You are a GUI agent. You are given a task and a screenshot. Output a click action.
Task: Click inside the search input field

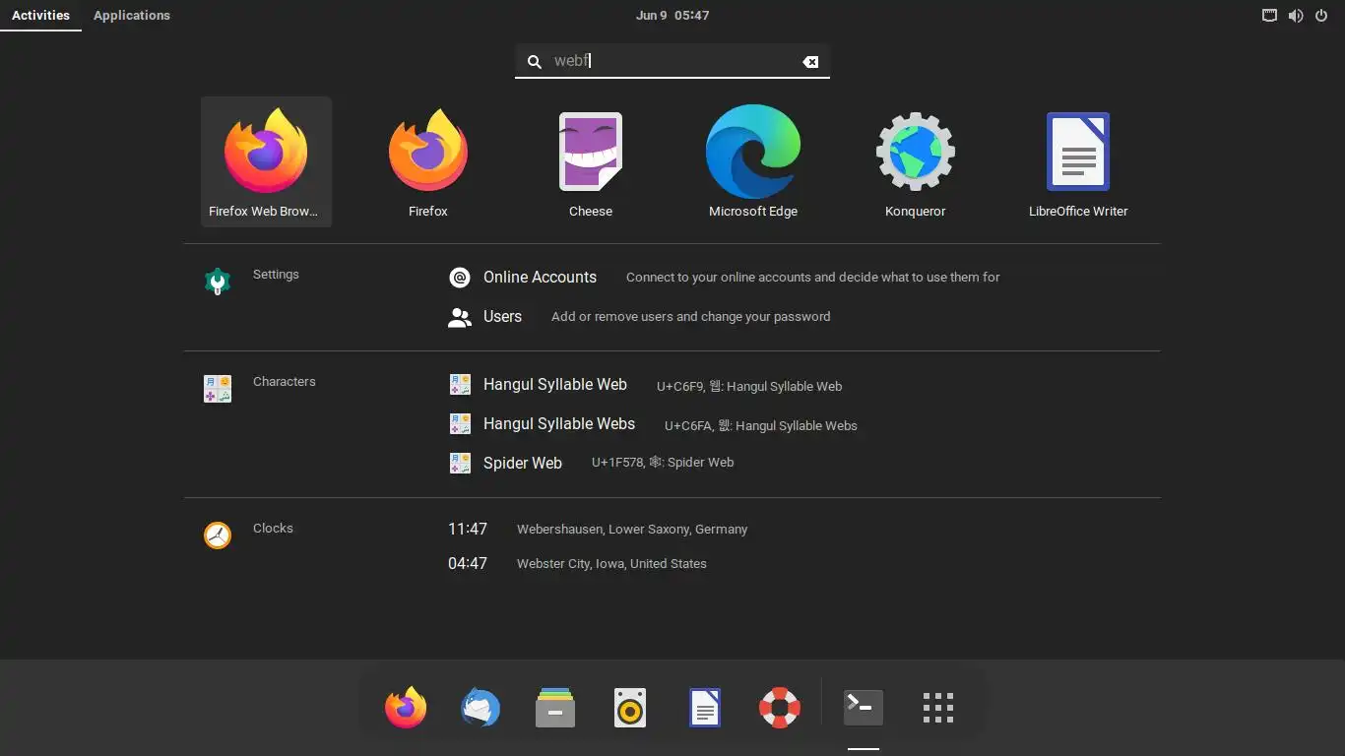tap(672, 61)
